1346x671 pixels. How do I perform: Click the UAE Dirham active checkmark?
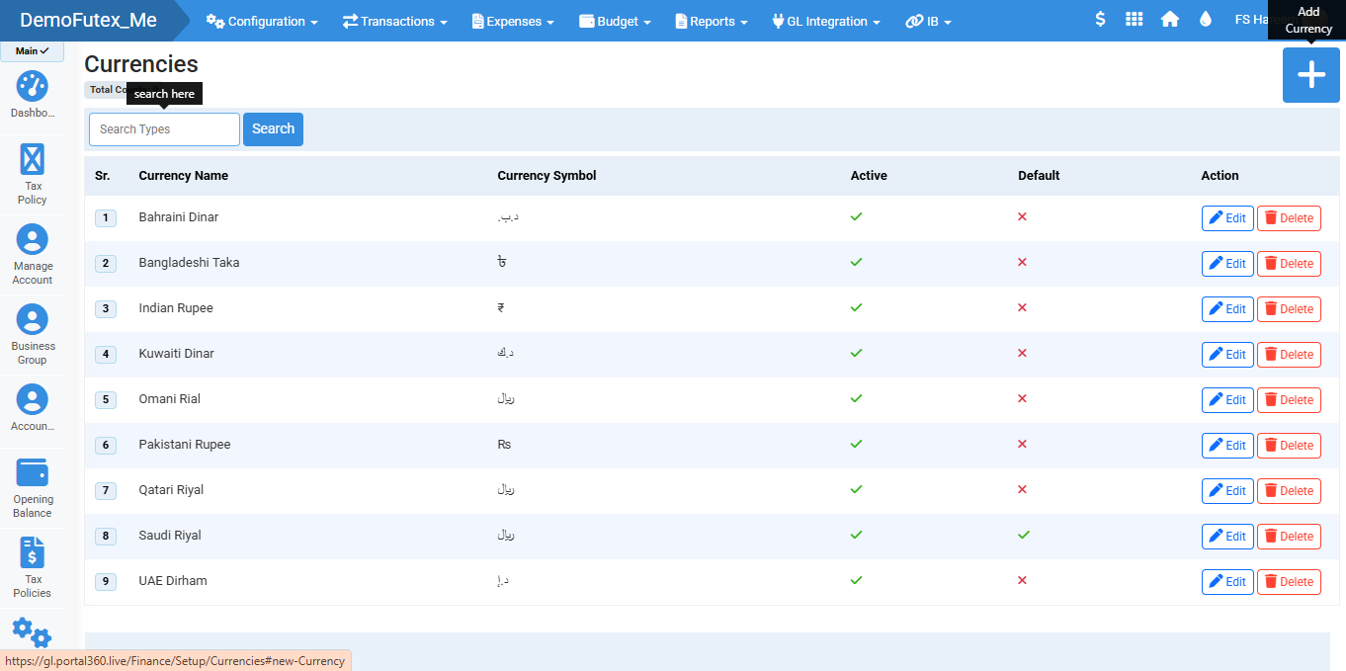point(857,580)
